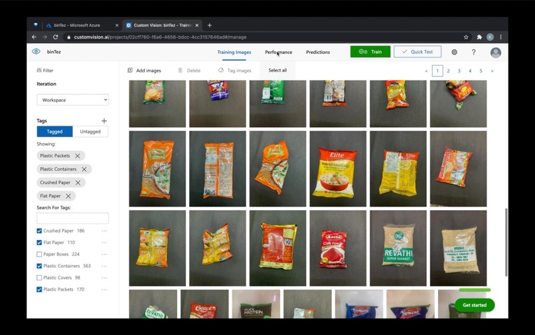Go to page 5 of images

(481, 71)
